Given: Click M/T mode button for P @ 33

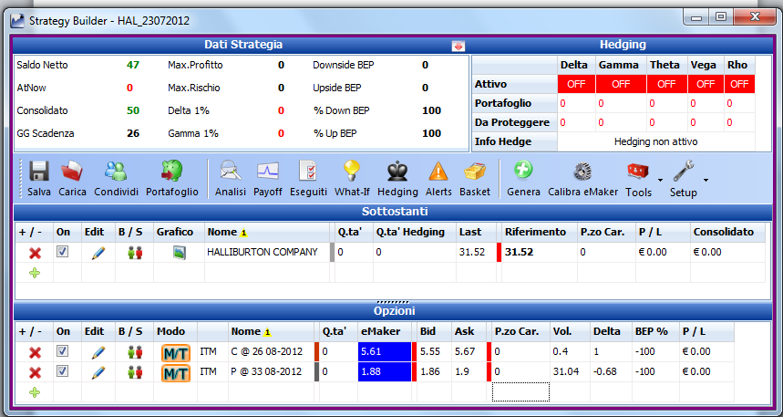Looking at the screenshot, I should pos(176,372).
